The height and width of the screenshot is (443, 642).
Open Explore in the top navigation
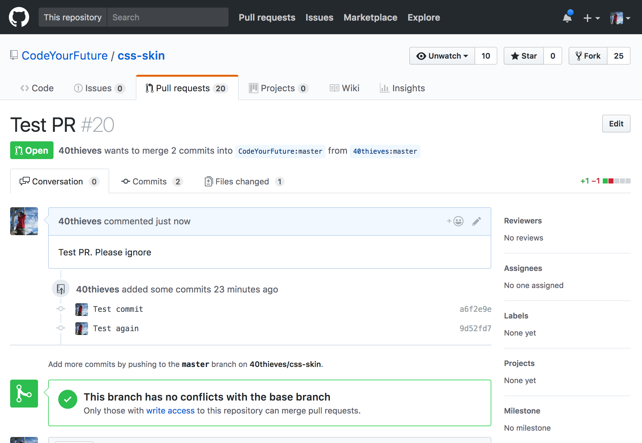point(424,17)
